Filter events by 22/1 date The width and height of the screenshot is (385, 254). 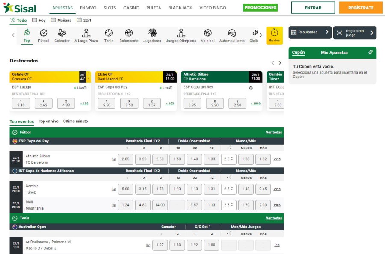click(x=84, y=20)
